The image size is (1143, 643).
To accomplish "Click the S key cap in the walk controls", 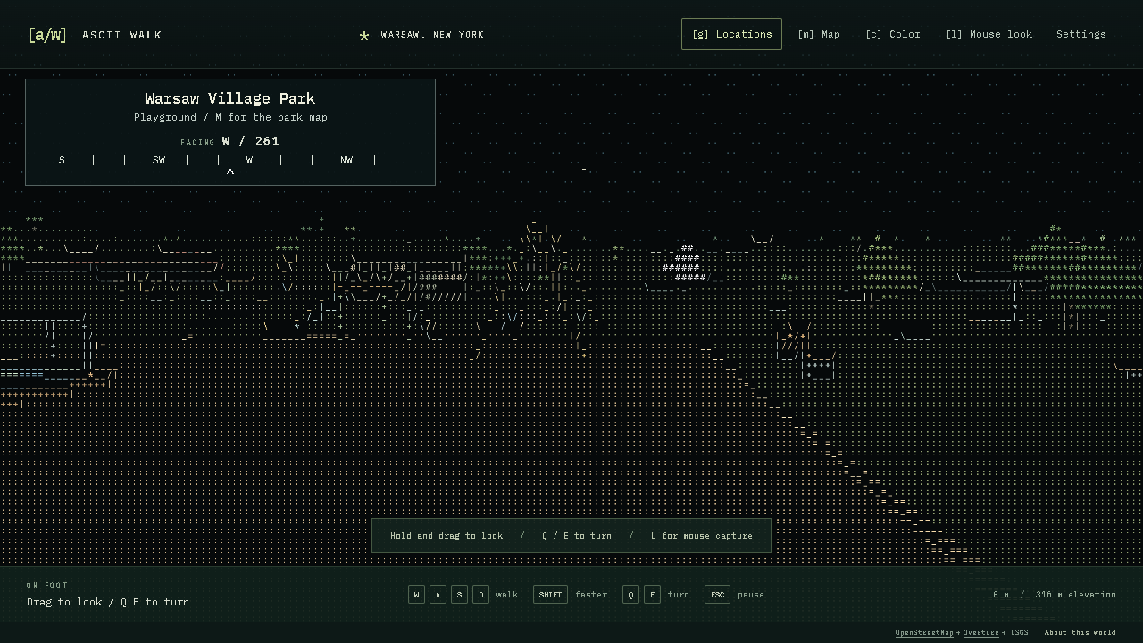I will (x=459, y=595).
